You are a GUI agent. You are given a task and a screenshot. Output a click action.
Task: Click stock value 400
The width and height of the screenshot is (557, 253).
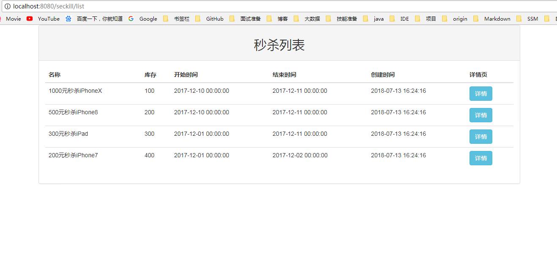(150, 155)
